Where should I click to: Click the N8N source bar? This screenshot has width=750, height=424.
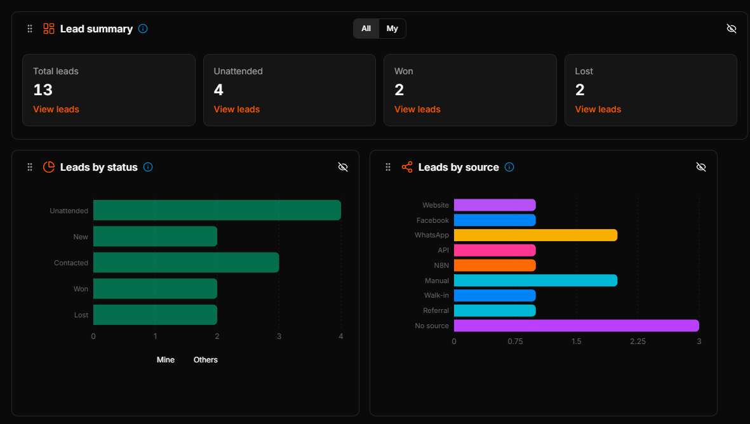point(495,265)
